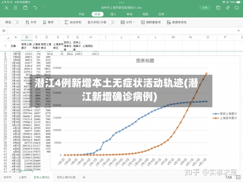Click the 4月10日 date cell in row 42
This screenshot has width=243, height=182.
tap(16, 155)
